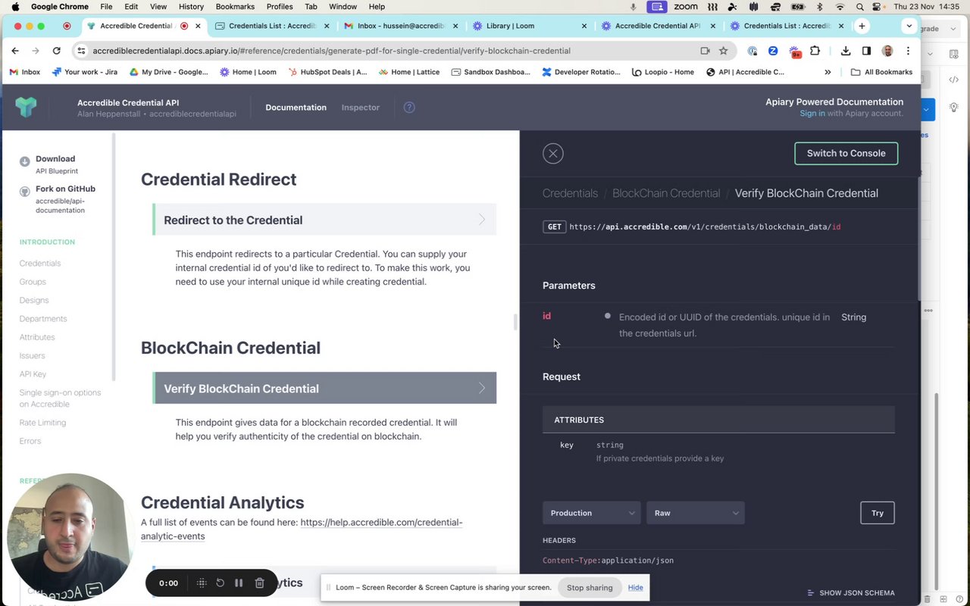This screenshot has height=606, width=970.
Task: Close the Verify BlockChain Credential panel
Action: [553, 154]
